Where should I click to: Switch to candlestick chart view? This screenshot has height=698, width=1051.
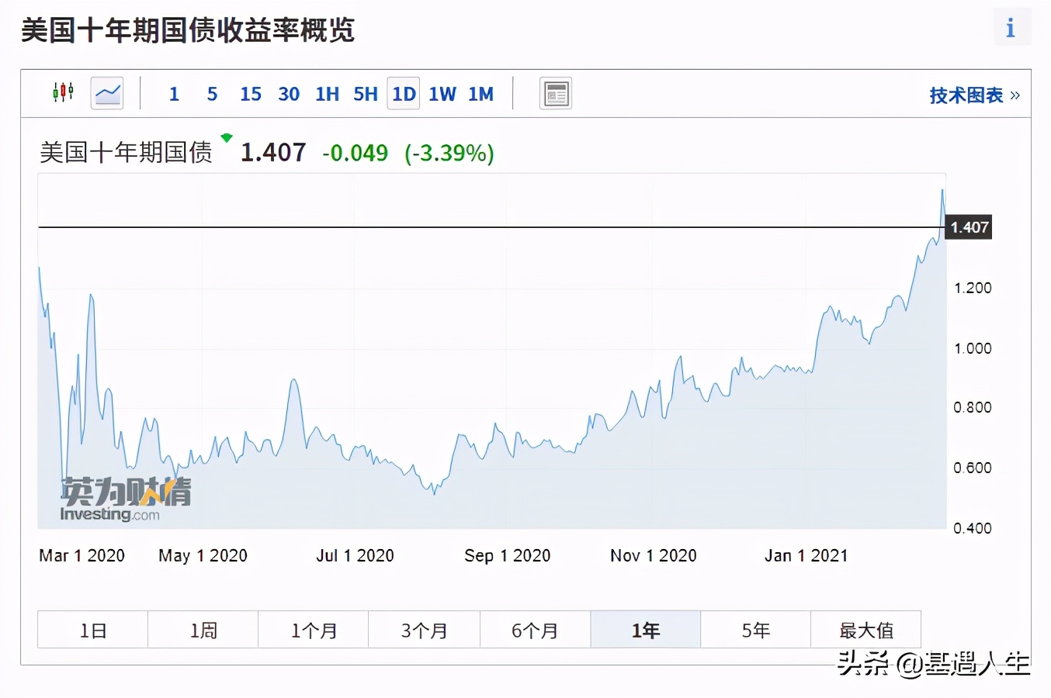(63, 92)
